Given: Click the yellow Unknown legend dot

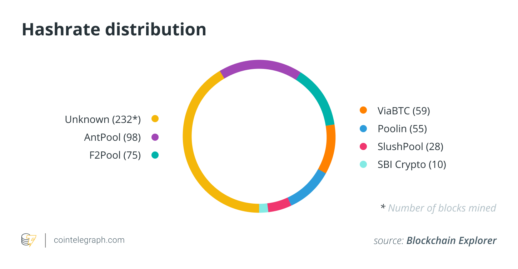Looking at the screenshot, I should pyautogui.click(x=155, y=119).
